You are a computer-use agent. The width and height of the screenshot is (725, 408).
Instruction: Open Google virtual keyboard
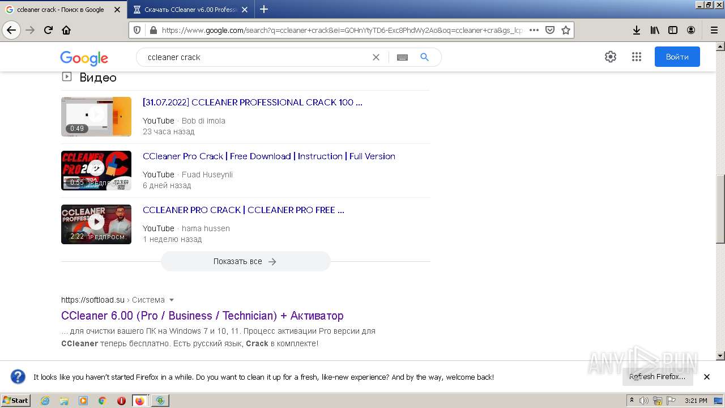[x=402, y=57]
